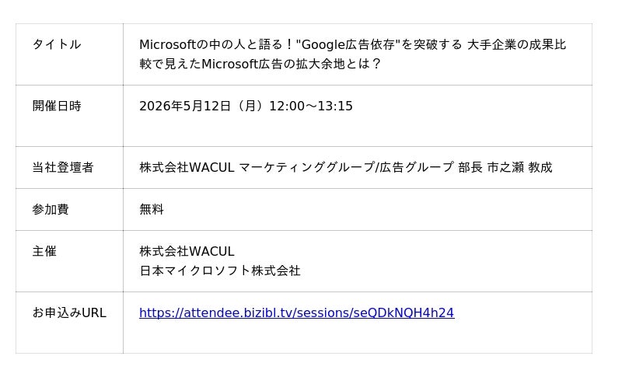The width and height of the screenshot is (622, 377).
Task: Click the タイトル row label
Action: click(56, 44)
